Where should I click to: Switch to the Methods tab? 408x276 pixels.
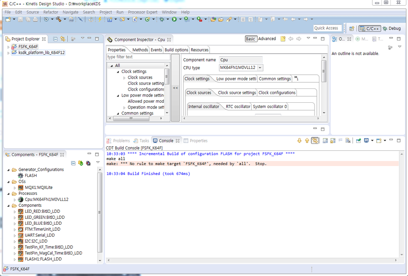pyautogui.click(x=140, y=50)
